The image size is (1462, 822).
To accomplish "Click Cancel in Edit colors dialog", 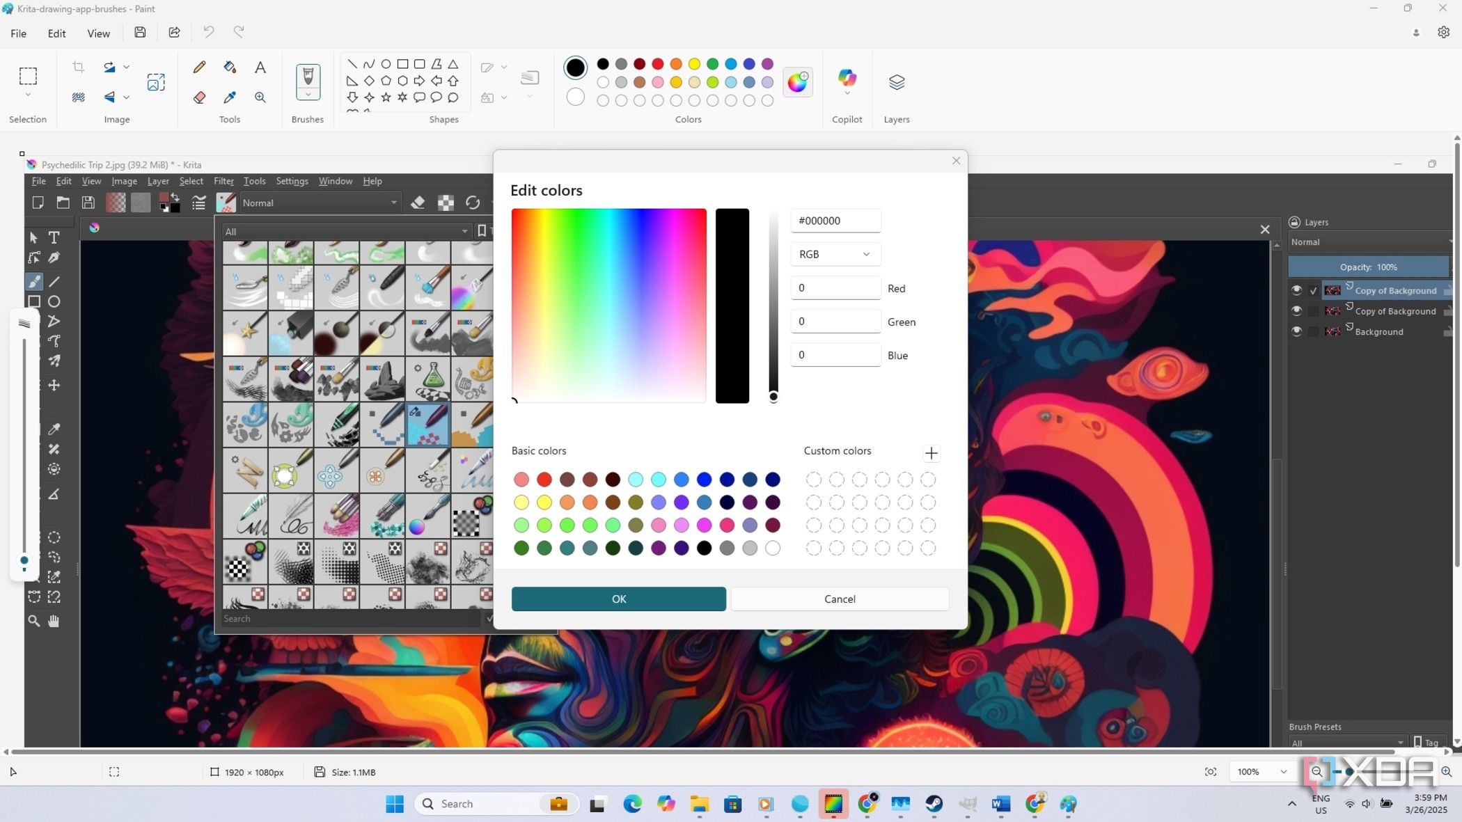I will [x=840, y=599].
